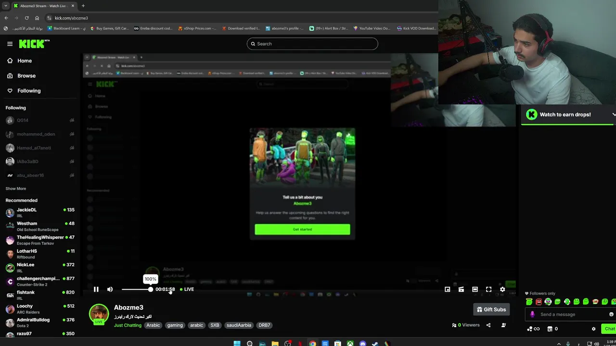Enable picture-in-picture mini player
This screenshot has width=616, height=346.
point(447,289)
